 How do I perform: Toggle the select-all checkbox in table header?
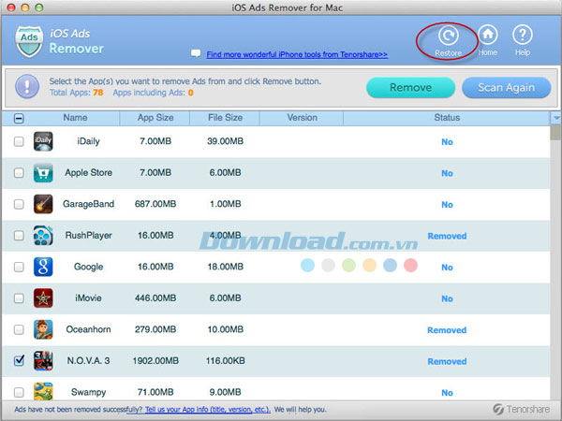[x=20, y=119]
